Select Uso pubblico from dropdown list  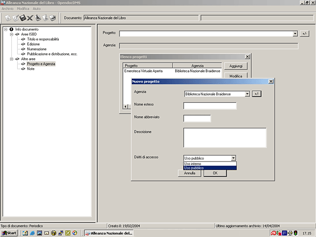click(x=210, y=168)
